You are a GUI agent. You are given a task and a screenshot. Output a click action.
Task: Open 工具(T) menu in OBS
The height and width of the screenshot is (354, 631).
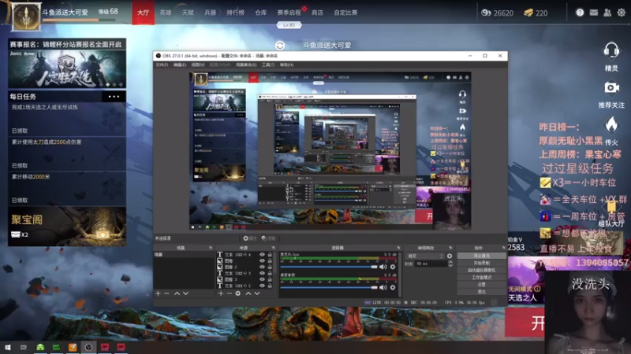268,65
